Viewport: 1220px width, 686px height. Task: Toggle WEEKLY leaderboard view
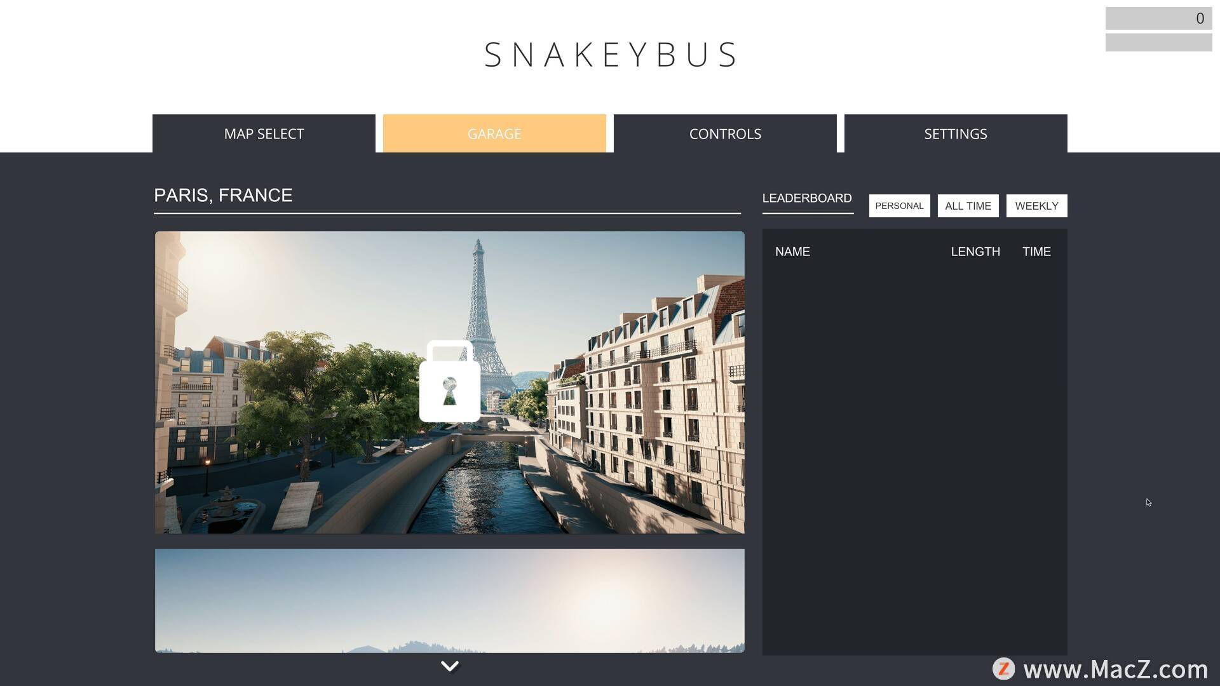1036,205
